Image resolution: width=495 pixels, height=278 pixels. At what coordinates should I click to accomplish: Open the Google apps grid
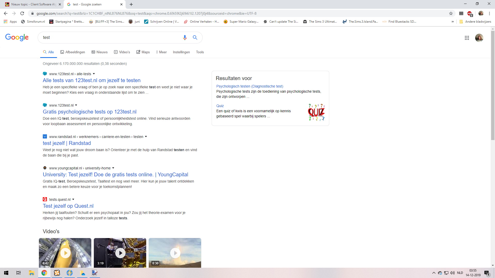[x=467, y=38]
